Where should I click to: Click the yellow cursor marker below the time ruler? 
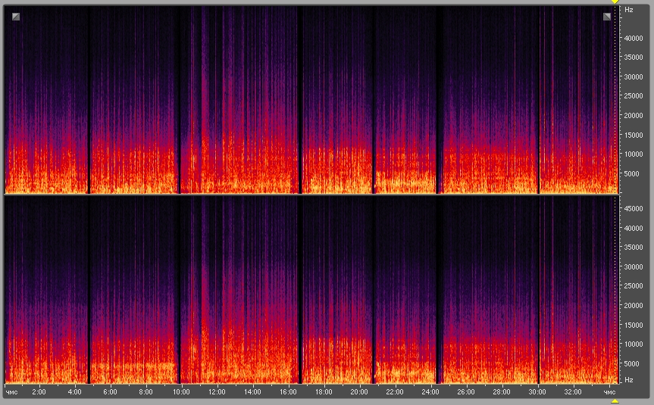coord(615,401)
